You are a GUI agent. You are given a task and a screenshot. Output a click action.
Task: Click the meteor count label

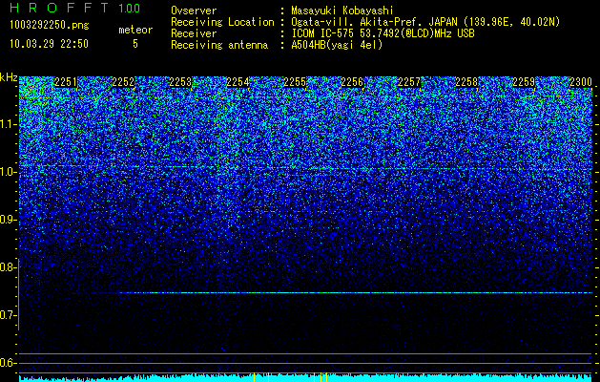coord(135,30)
